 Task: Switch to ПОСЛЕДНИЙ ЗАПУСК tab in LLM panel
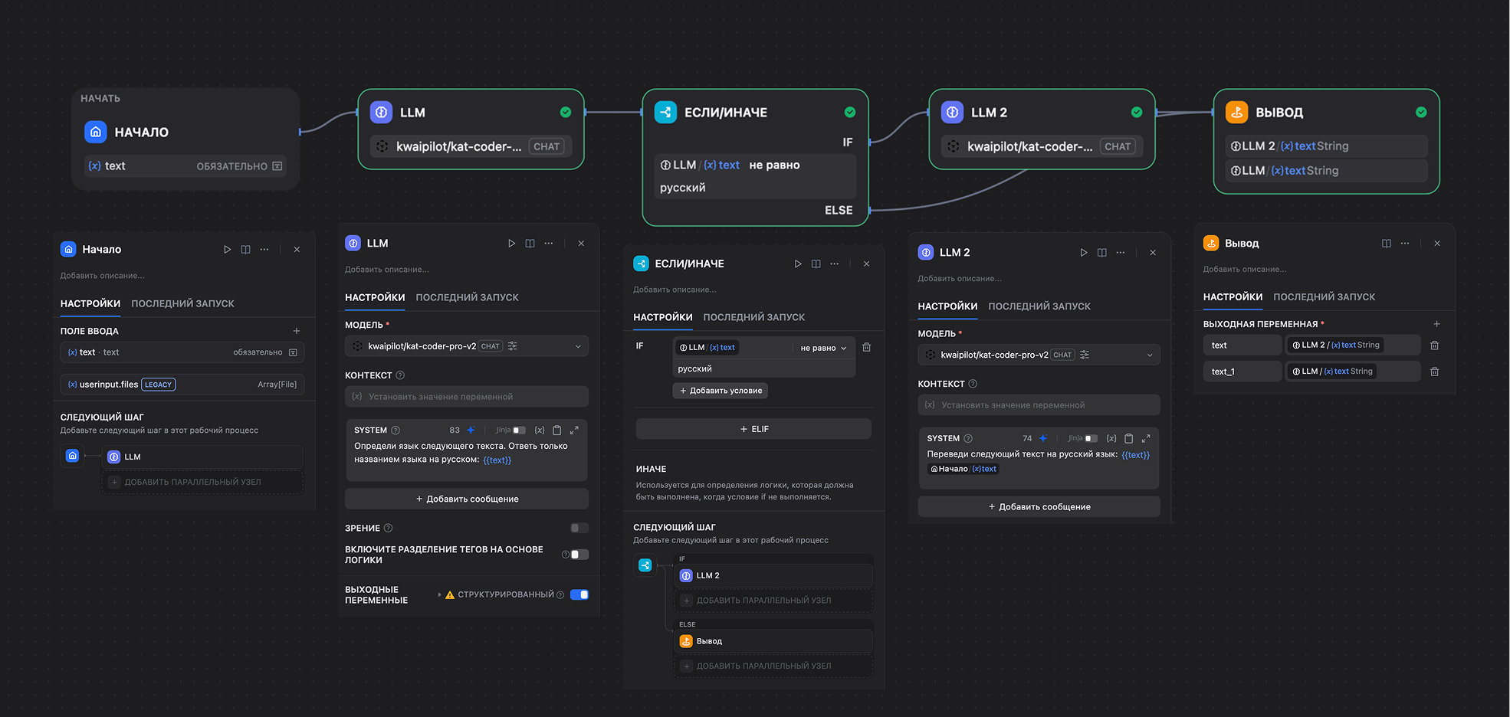[x=468, y=297]
